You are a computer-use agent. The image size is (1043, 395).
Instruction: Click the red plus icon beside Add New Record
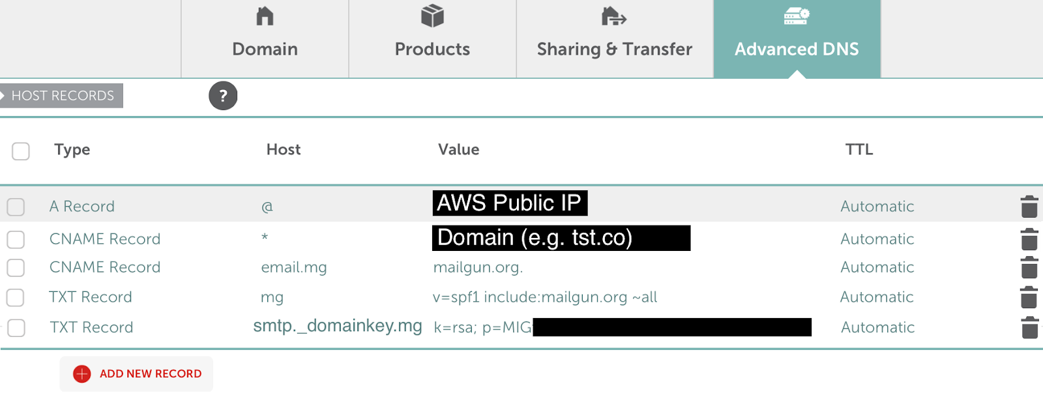coord(81,373)
